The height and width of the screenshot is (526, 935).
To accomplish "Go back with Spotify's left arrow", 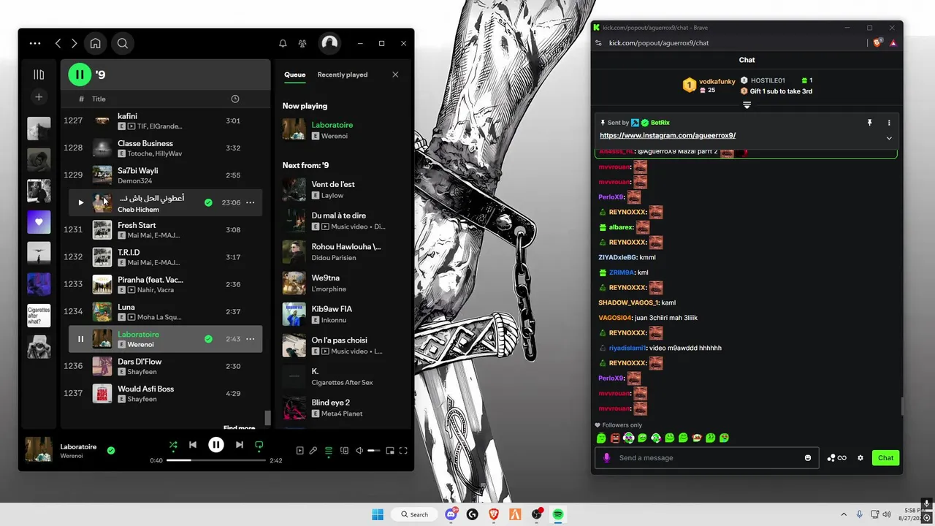I will point(58,43).
